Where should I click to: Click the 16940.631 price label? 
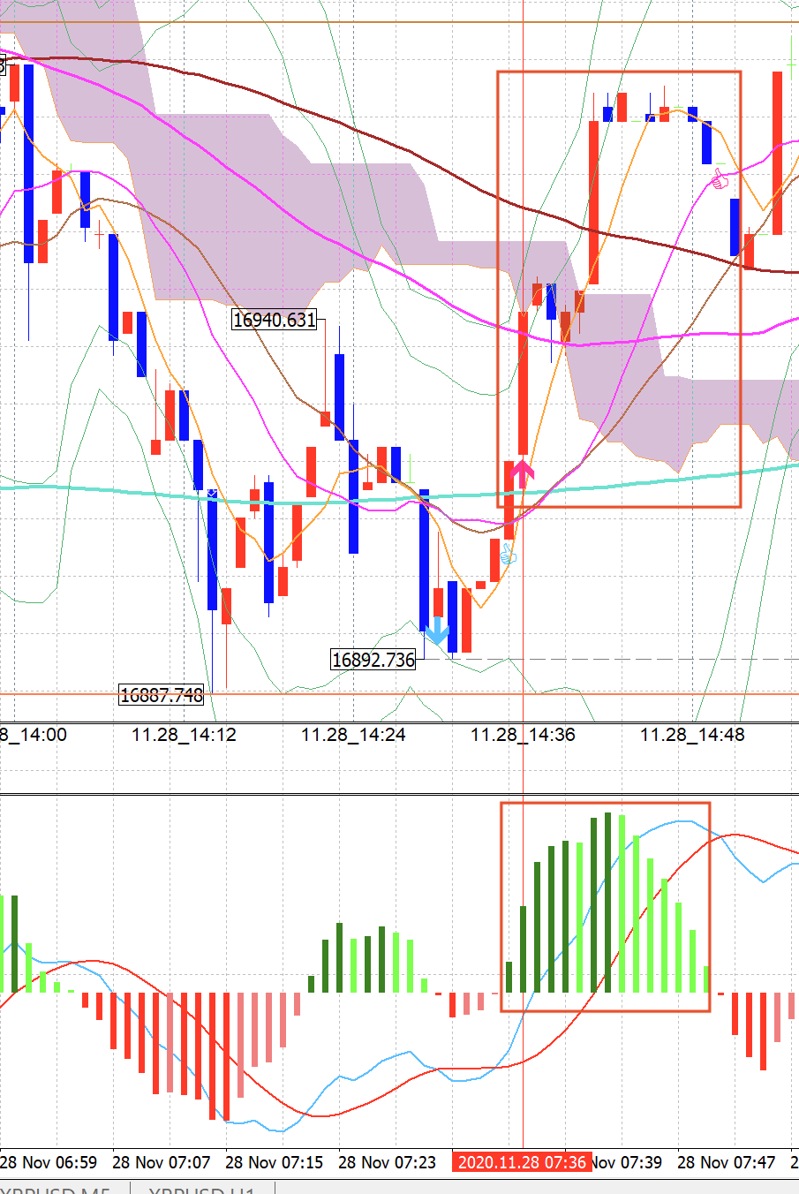pyautogui.click(x=274, y=320)
